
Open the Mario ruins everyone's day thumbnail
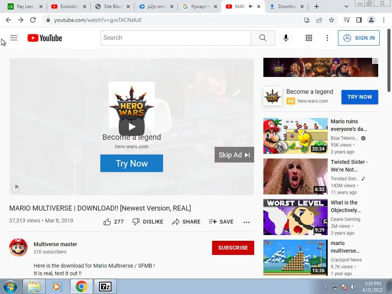295,136
